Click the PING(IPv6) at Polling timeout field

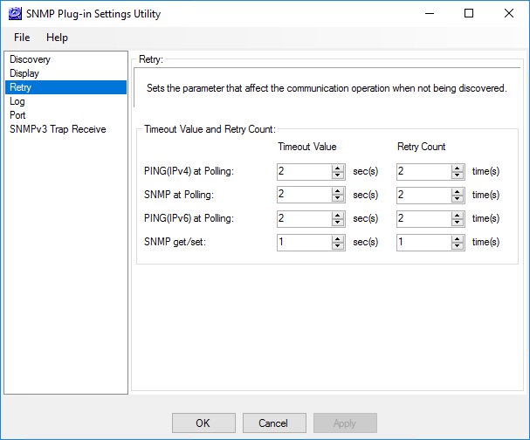click(x=303, y=218)
